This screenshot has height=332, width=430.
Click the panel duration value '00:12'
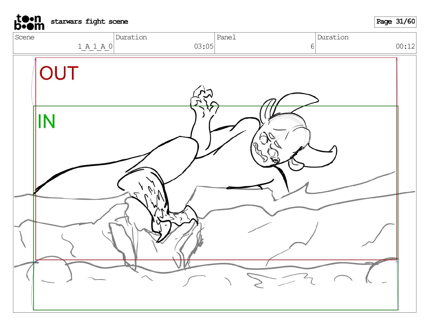coord(405,46)
